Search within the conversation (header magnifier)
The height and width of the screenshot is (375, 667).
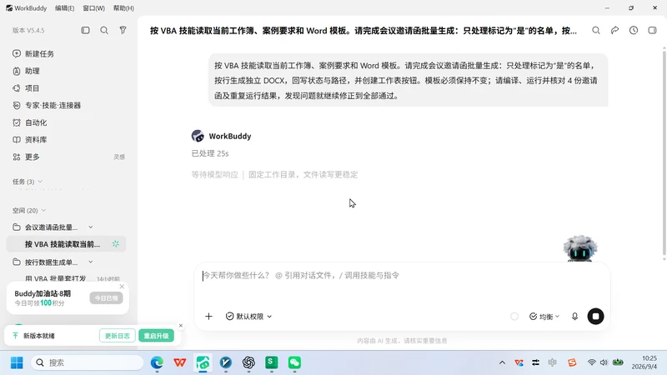pyautogui.click(x=596, y=30)
